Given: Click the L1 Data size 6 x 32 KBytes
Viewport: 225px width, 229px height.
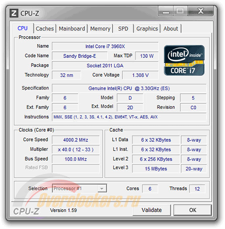Looking at the screenshot, I should point(156,140).
